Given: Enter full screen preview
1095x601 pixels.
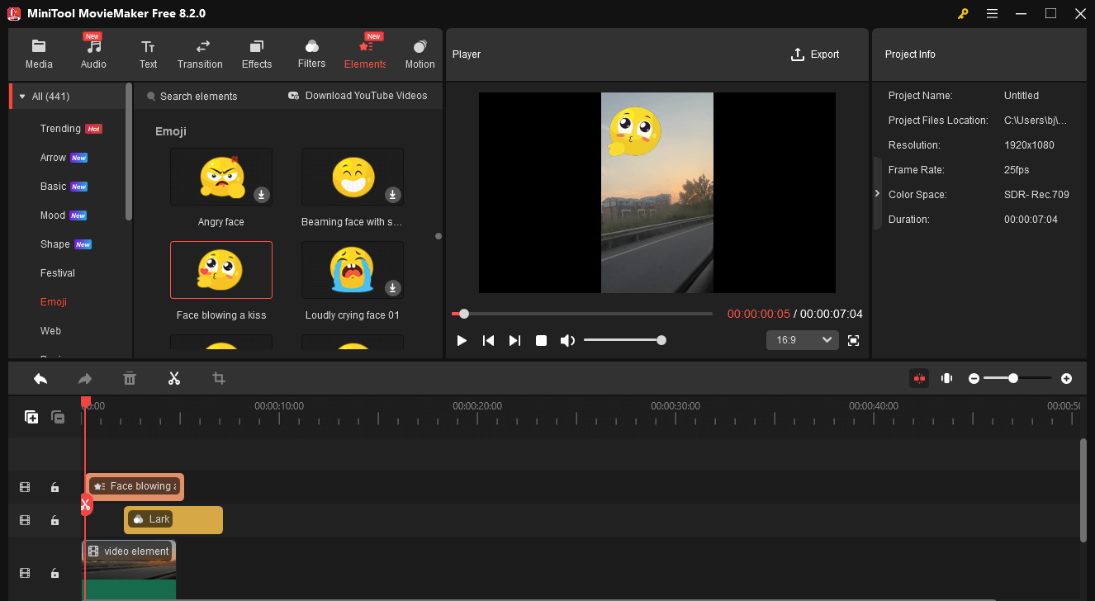Looking at the screenshot, I should click(854, 340).
